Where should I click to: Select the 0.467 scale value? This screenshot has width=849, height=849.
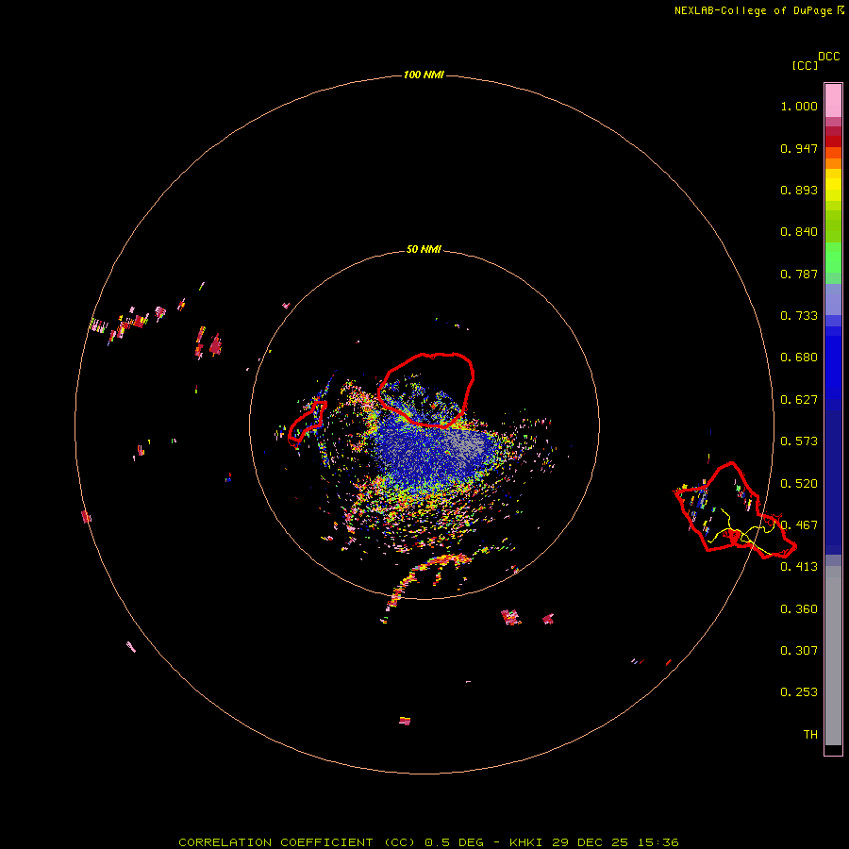click(x=799, y=525)
